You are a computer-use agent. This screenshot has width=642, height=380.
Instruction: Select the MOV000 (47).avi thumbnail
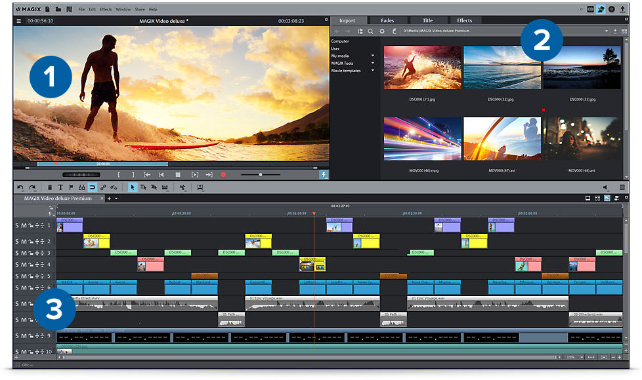[502, 138]
